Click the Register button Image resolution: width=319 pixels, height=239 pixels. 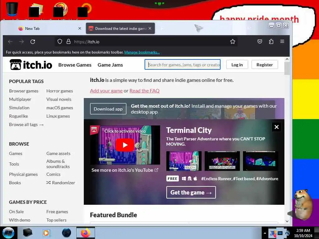pos(264,65)
